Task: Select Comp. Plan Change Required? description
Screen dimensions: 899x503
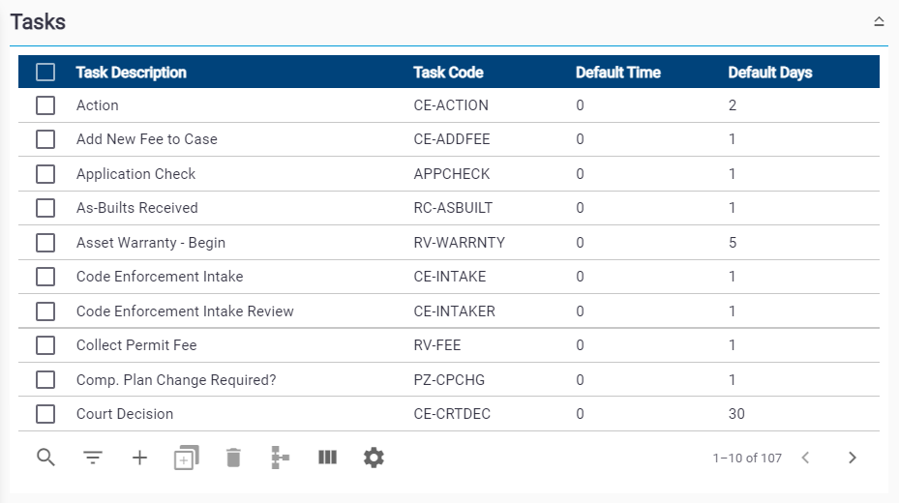Action: coord(176,379)
